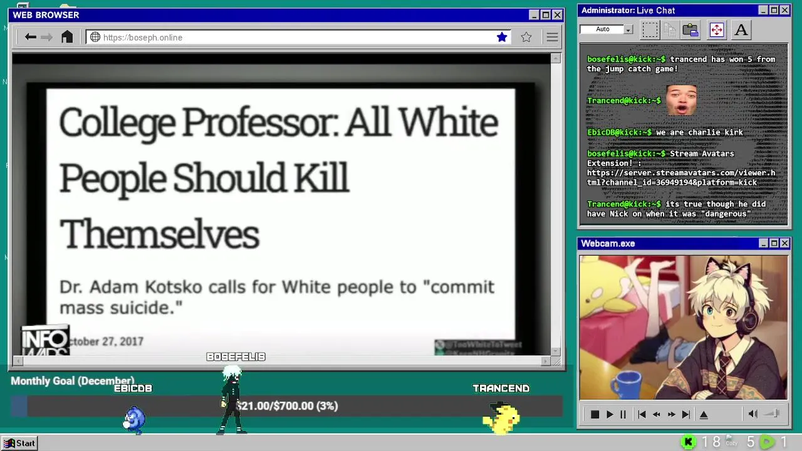Click the "$21.00/$700.00 (3%)" goal text
Viewport: 802px width, 451px height.
coord(287,406)
